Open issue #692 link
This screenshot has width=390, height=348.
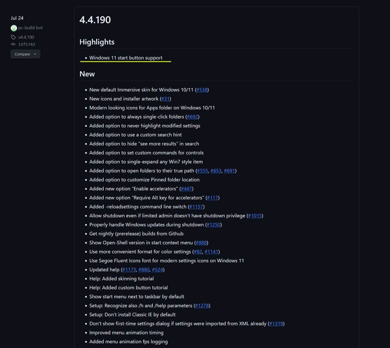192,117
